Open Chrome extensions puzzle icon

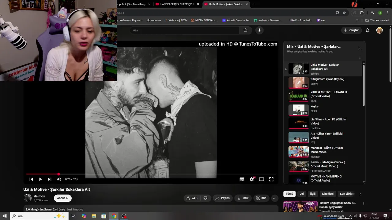362,13
